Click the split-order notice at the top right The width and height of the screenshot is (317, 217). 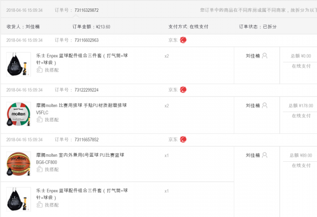(259, 10)
